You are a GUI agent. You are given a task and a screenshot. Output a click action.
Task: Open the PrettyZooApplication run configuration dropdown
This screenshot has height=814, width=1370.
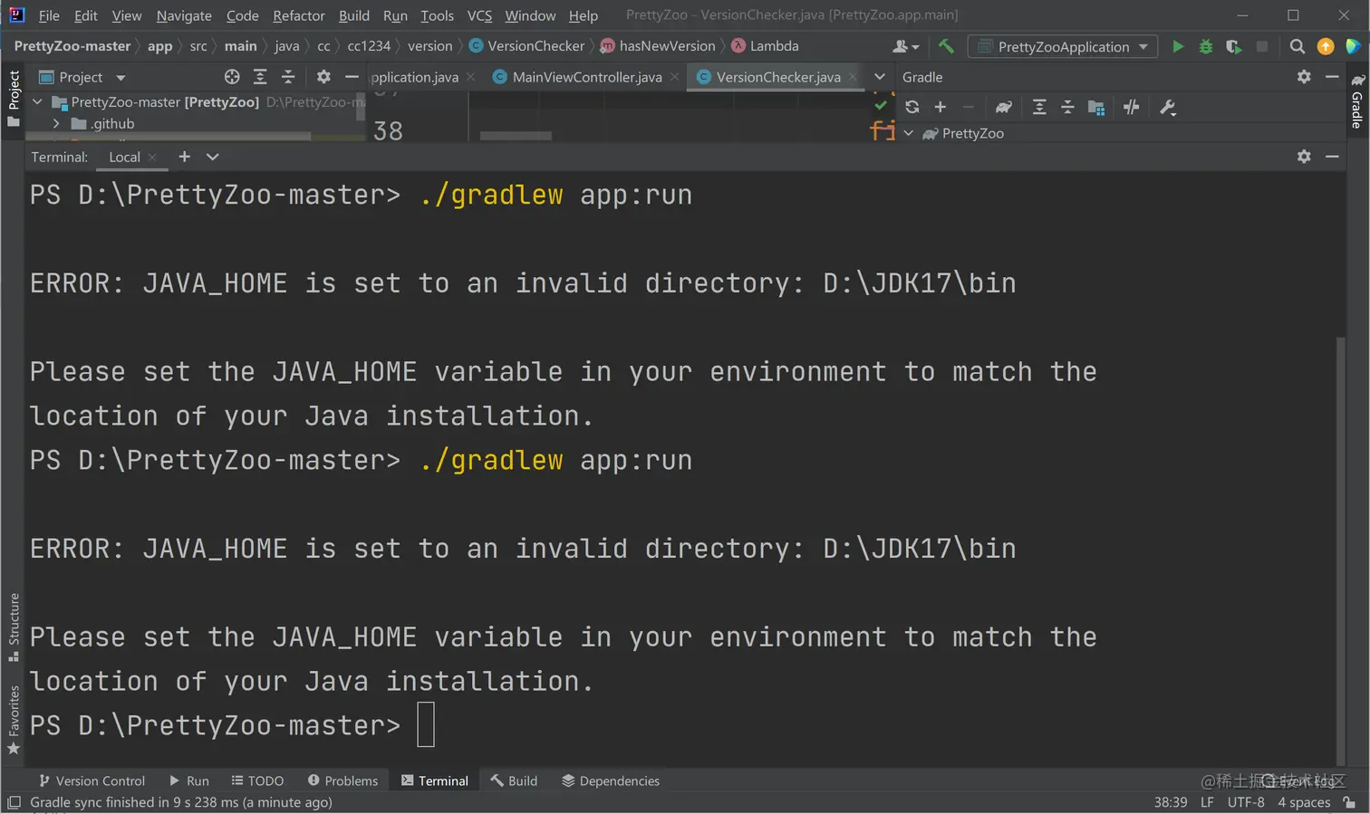coord(1063,46)
